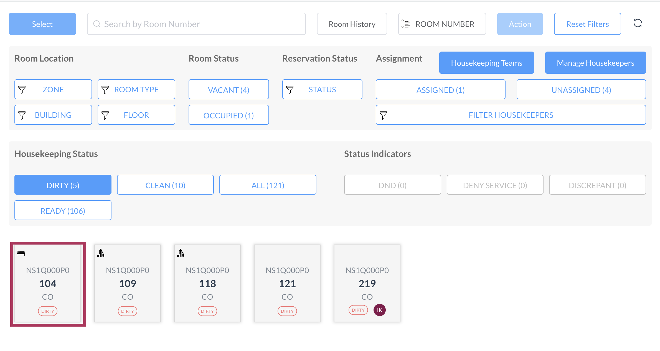Click the Search by Room Number field
This screenshot has width=660, height=351.
(202, 24)
